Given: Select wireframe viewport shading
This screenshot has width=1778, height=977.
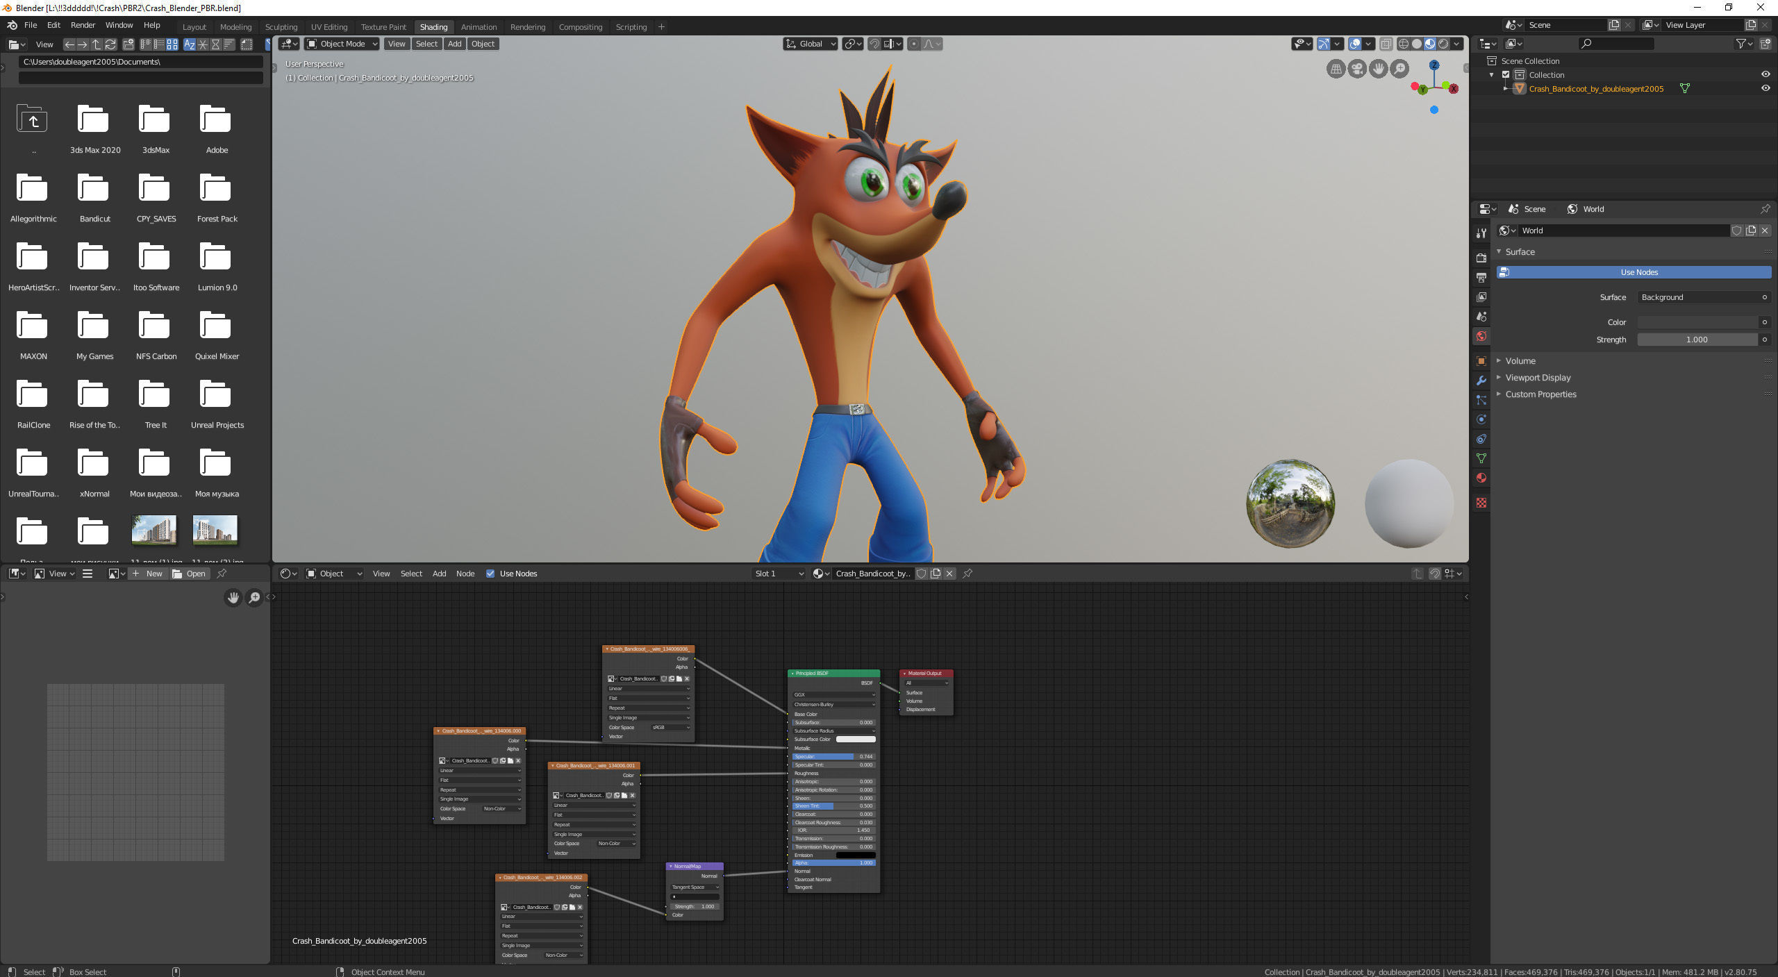Looking at the screenshot, I should [x=1404, y=44].
